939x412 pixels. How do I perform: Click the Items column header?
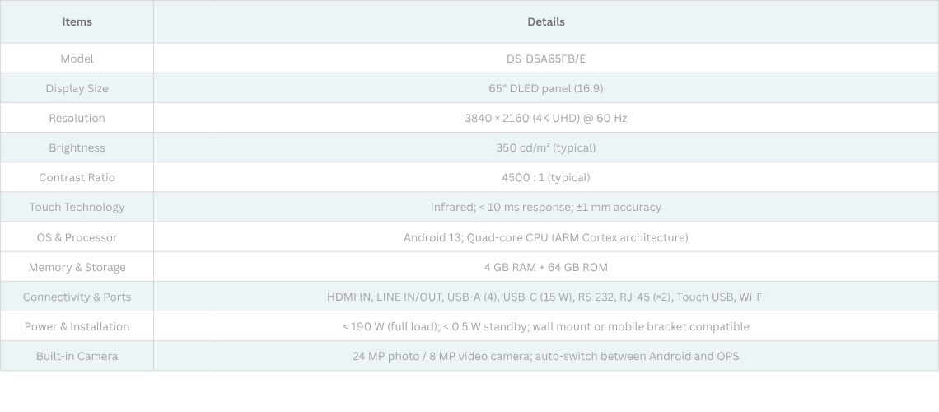tap(77, 21)
